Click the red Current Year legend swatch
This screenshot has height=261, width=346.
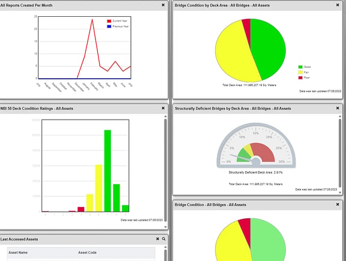pos(109,21)
